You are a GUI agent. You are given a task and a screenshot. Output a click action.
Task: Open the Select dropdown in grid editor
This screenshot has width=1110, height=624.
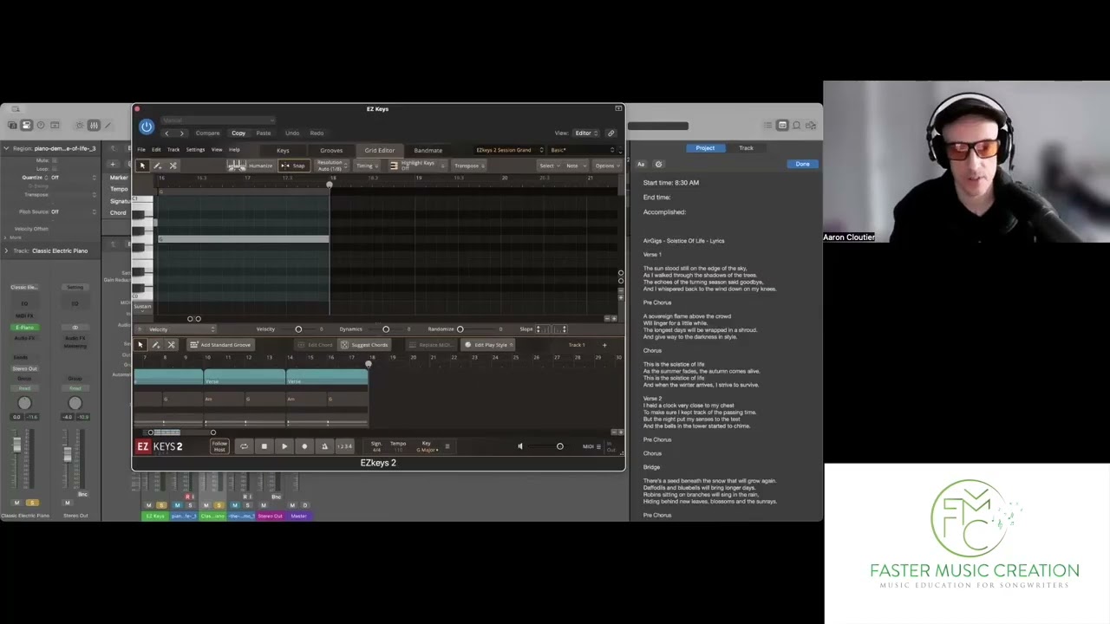(x=549, y=166)
